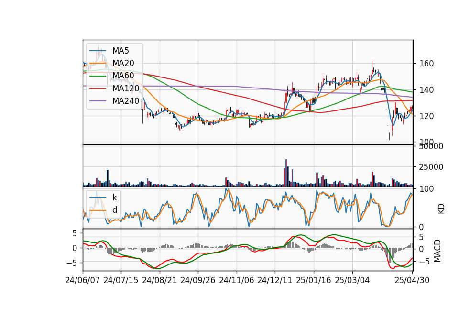Screen dimensions: 459x330
Task: Click the 120 price axis label
Action: point(426,116)
